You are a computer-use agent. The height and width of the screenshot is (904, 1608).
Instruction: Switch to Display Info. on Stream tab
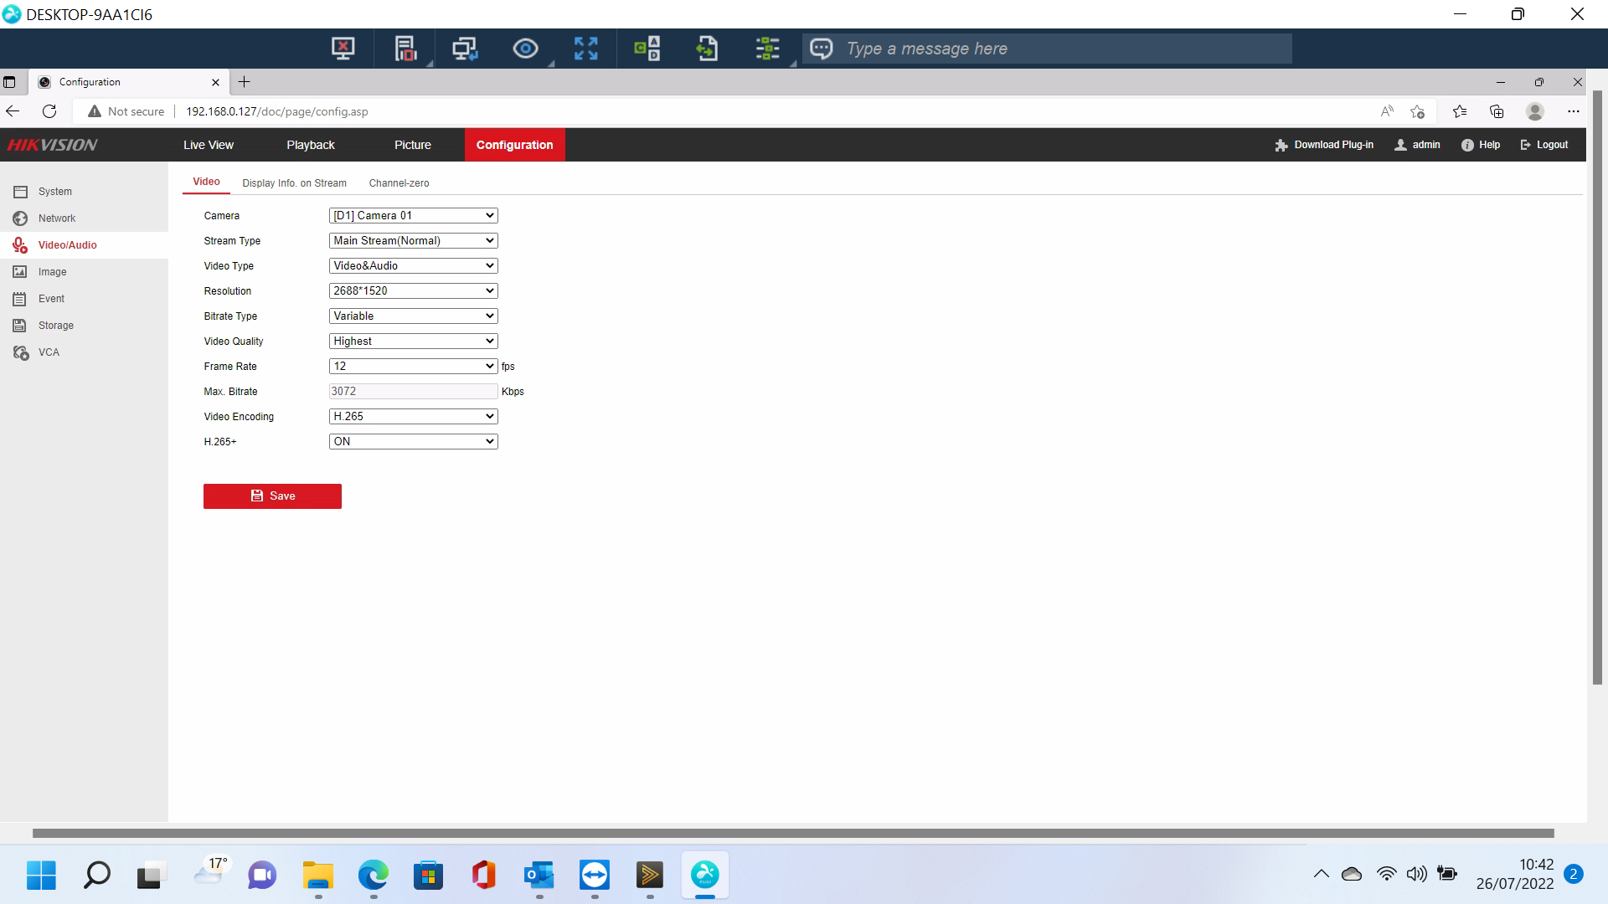click(x=294, y=183)
